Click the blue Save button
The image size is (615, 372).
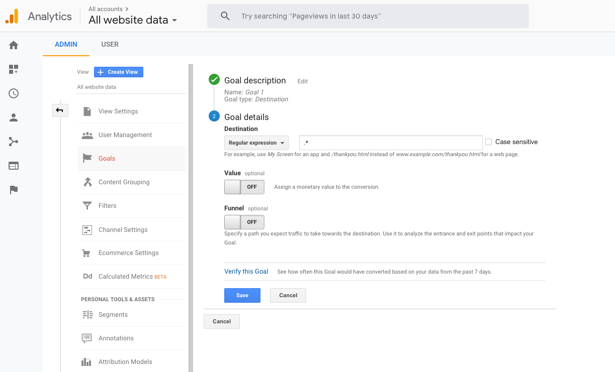coord(242,295)
